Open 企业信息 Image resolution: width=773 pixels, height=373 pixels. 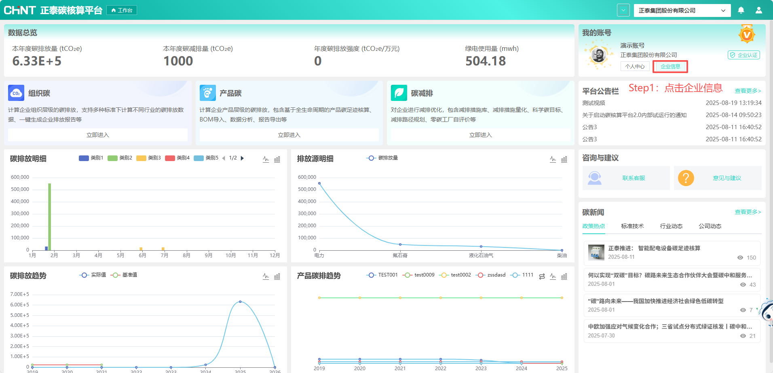(670, 67)
